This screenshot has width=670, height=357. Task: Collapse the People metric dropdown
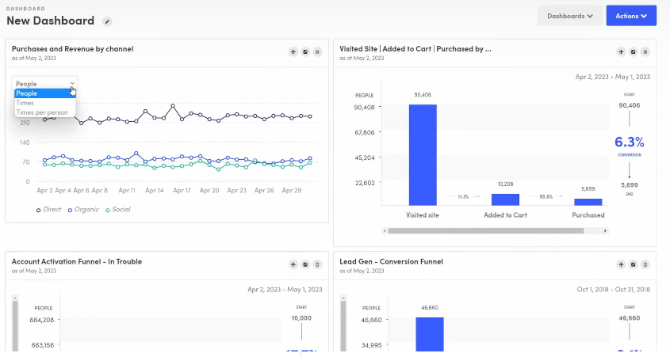click(x=44, y=83)
